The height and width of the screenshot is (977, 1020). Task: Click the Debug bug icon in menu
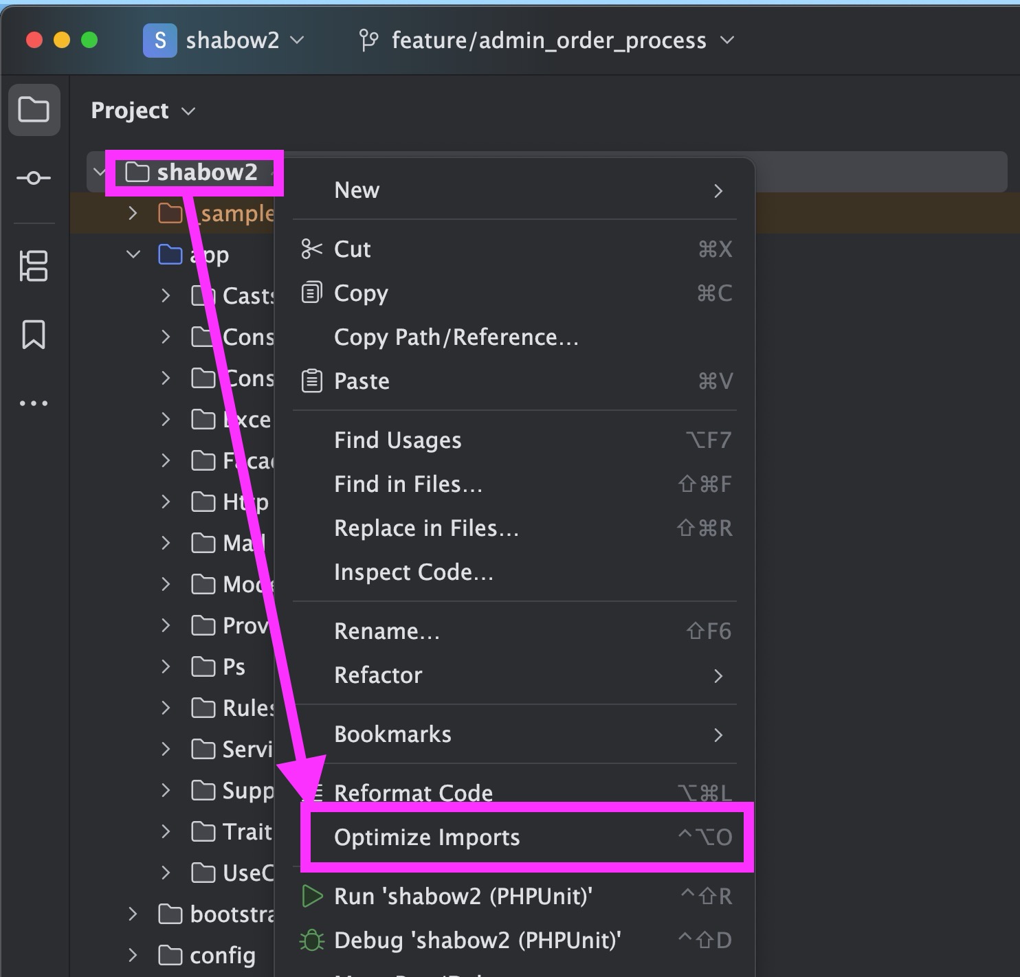(312, 940)
